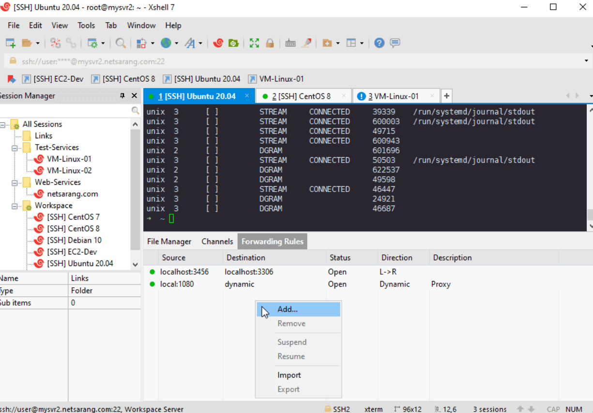The width and height of the screenshot is (593, 413).
Task: Select Import in the context menu
Action: pyautogui.click(x=289, y=375)
